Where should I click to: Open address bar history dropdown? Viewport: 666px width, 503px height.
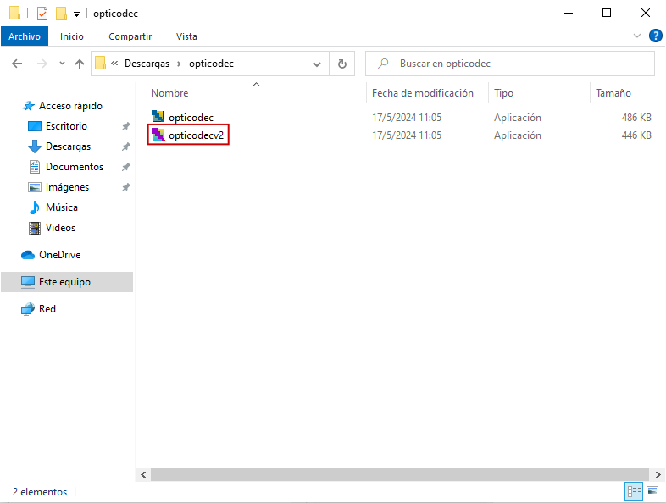pyautogui.click(x=318, y=64)
